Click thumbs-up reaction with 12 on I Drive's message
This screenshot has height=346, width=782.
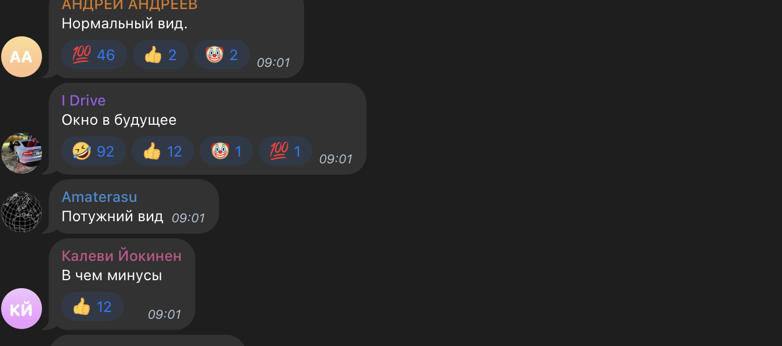163,151
